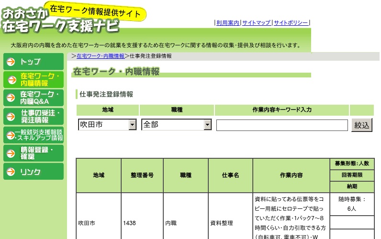Click the 作業内容キーワード input field
Image resolution: width=381 pixels, height=239 pixels.
coord(282,125)
